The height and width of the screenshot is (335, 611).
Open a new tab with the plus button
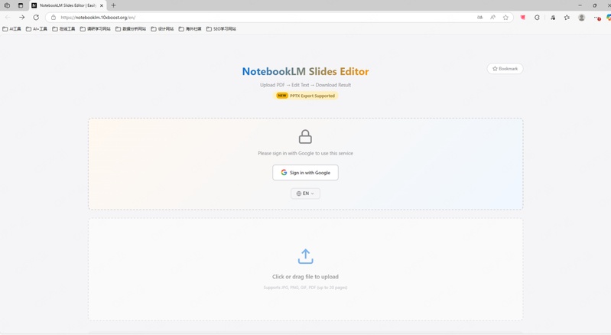[x=113, y=5]
